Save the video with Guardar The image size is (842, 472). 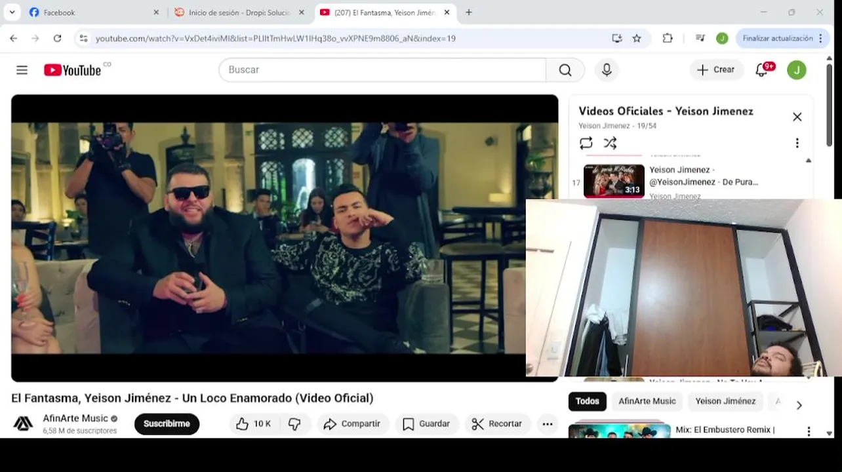(426, 424)
